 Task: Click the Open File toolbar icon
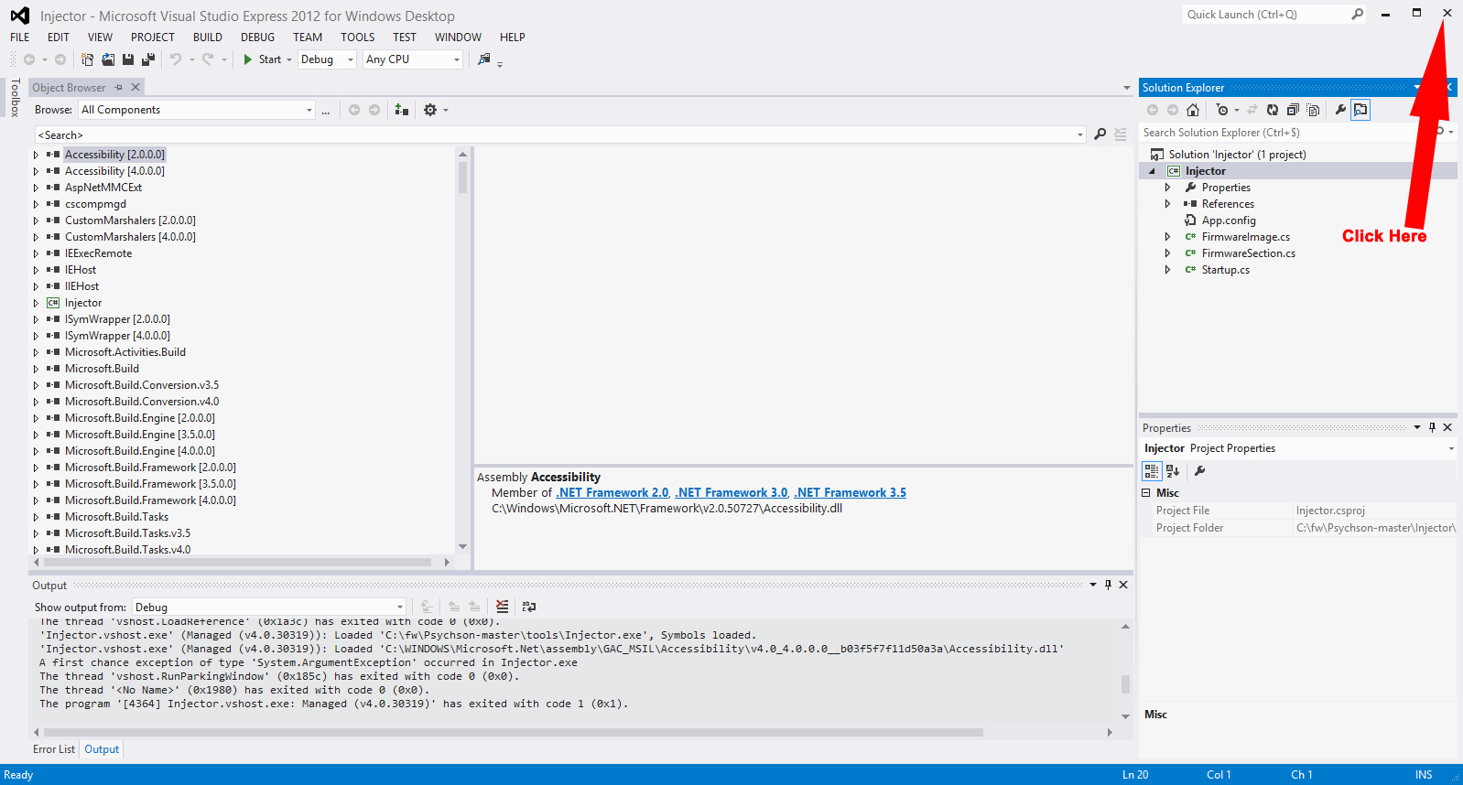tap(108, 59)
